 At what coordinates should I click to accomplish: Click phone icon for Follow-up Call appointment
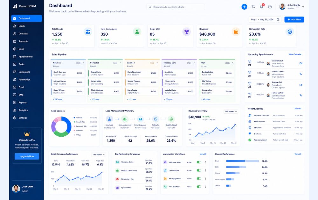coord(301,95)
